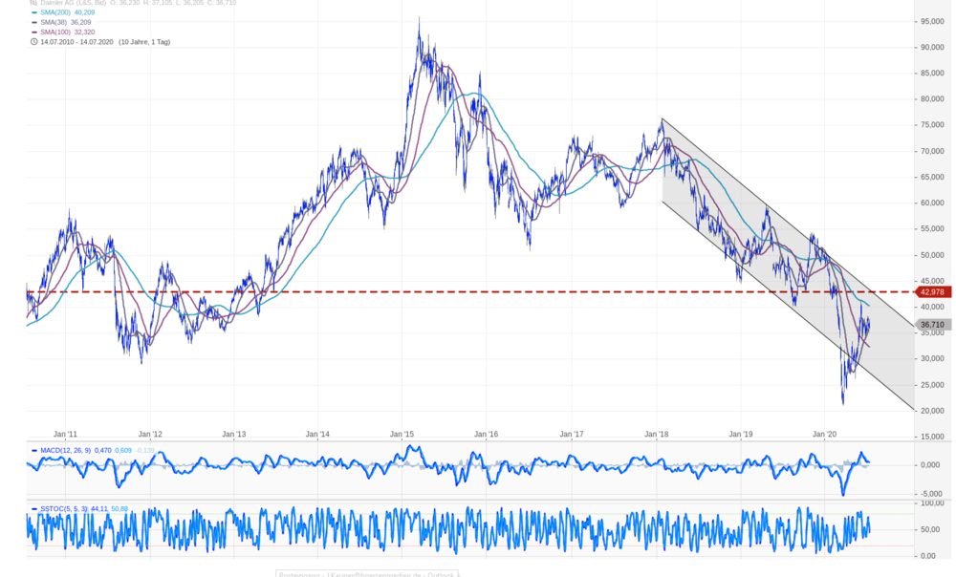The width and height of the screenshot is (956, 577).
Task: Click the Jan '18 time axis label
Action: 657,435
